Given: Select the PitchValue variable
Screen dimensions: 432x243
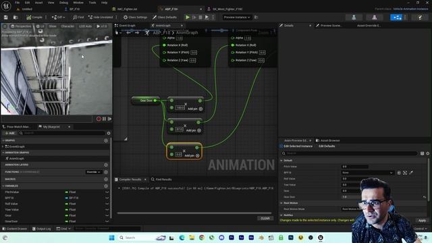Looking at the screenshot, I should pyautogui.click(x=12, y=192).
